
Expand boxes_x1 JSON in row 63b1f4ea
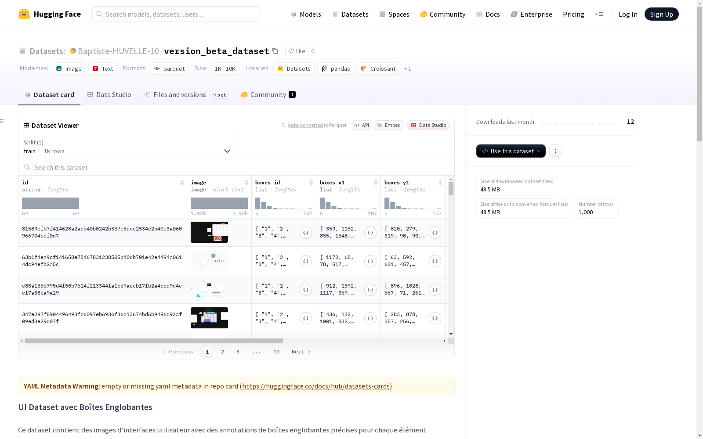[370, 261]
